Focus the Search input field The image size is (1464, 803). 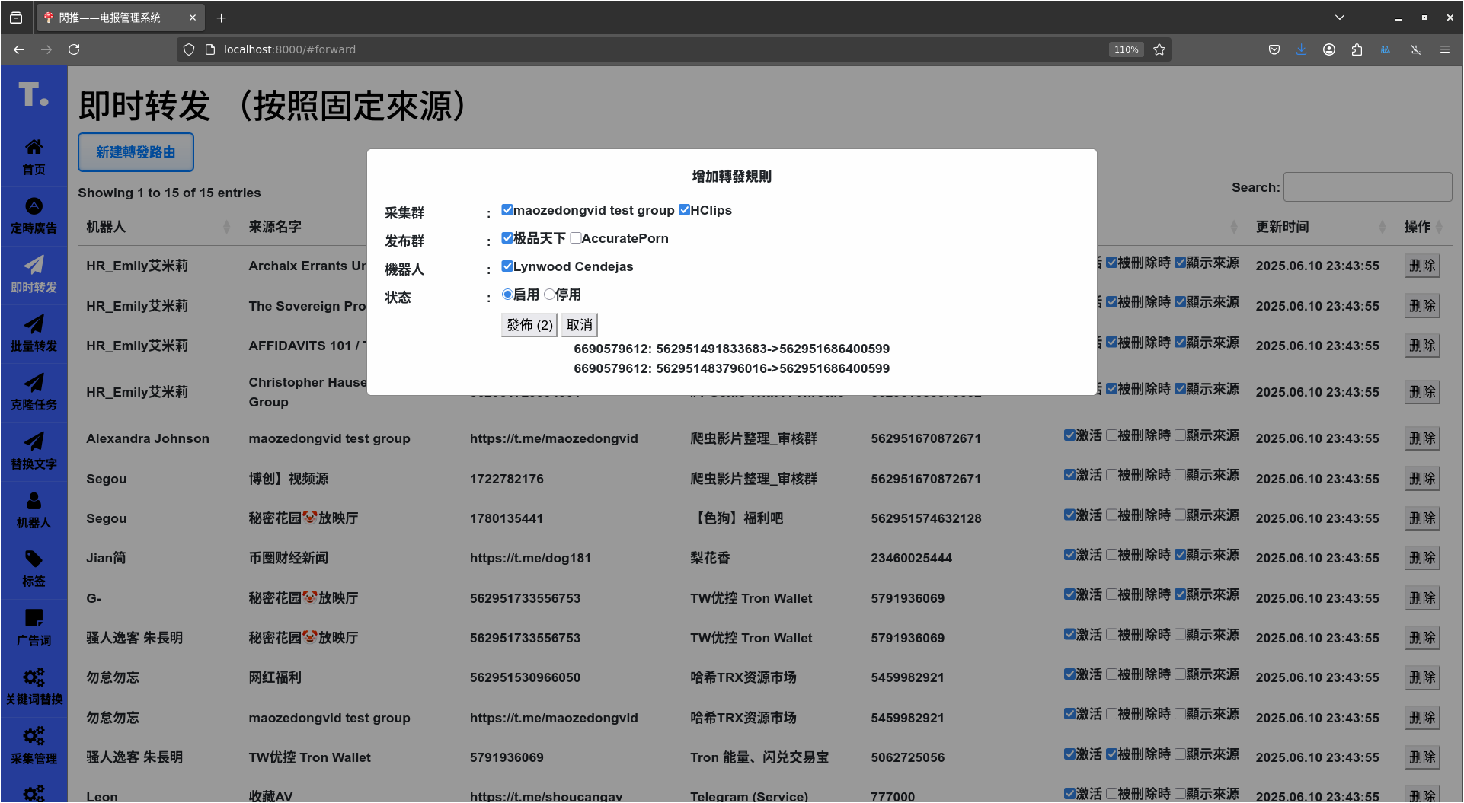click(1367, 187)
